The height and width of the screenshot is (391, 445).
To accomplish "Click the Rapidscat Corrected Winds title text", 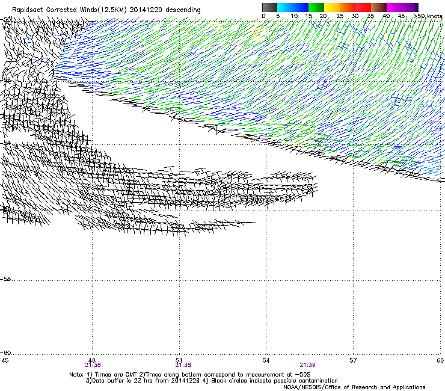I will coord(106,10).
